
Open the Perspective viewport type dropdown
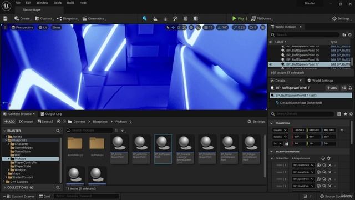[22, 27]
